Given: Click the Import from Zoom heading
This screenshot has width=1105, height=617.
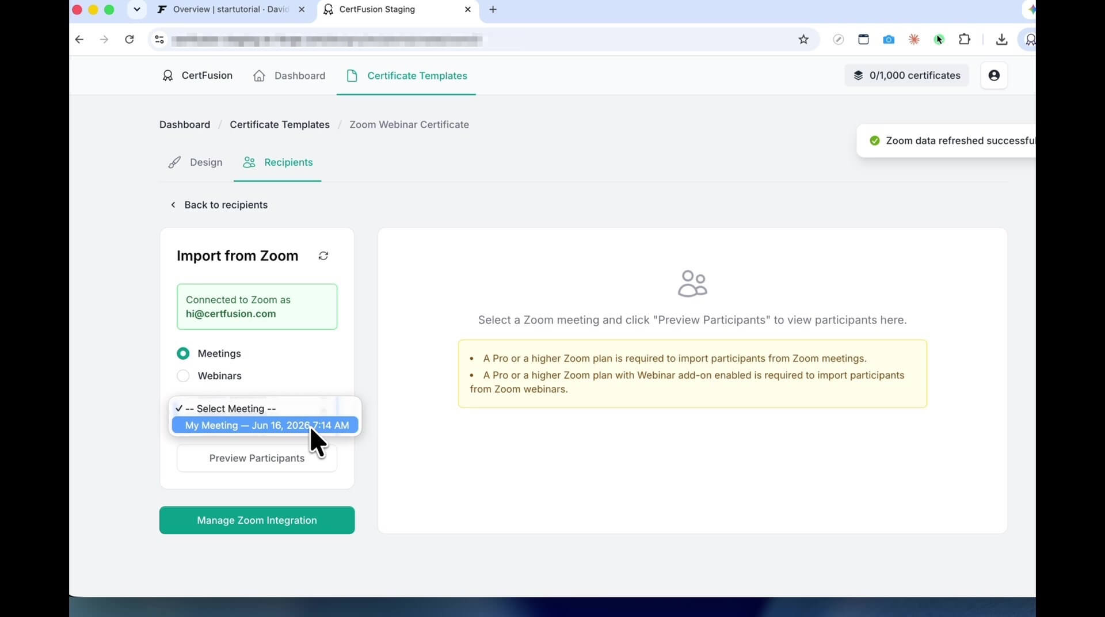Looking at the screenshot, I should tap(237, 256).
